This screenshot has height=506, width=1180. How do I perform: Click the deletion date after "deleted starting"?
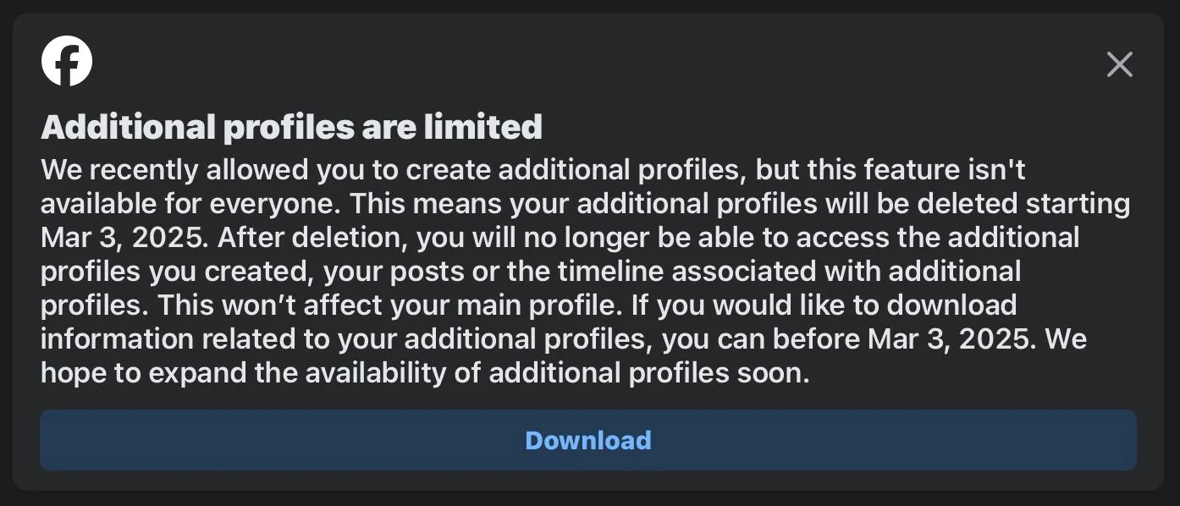(122, 238)
